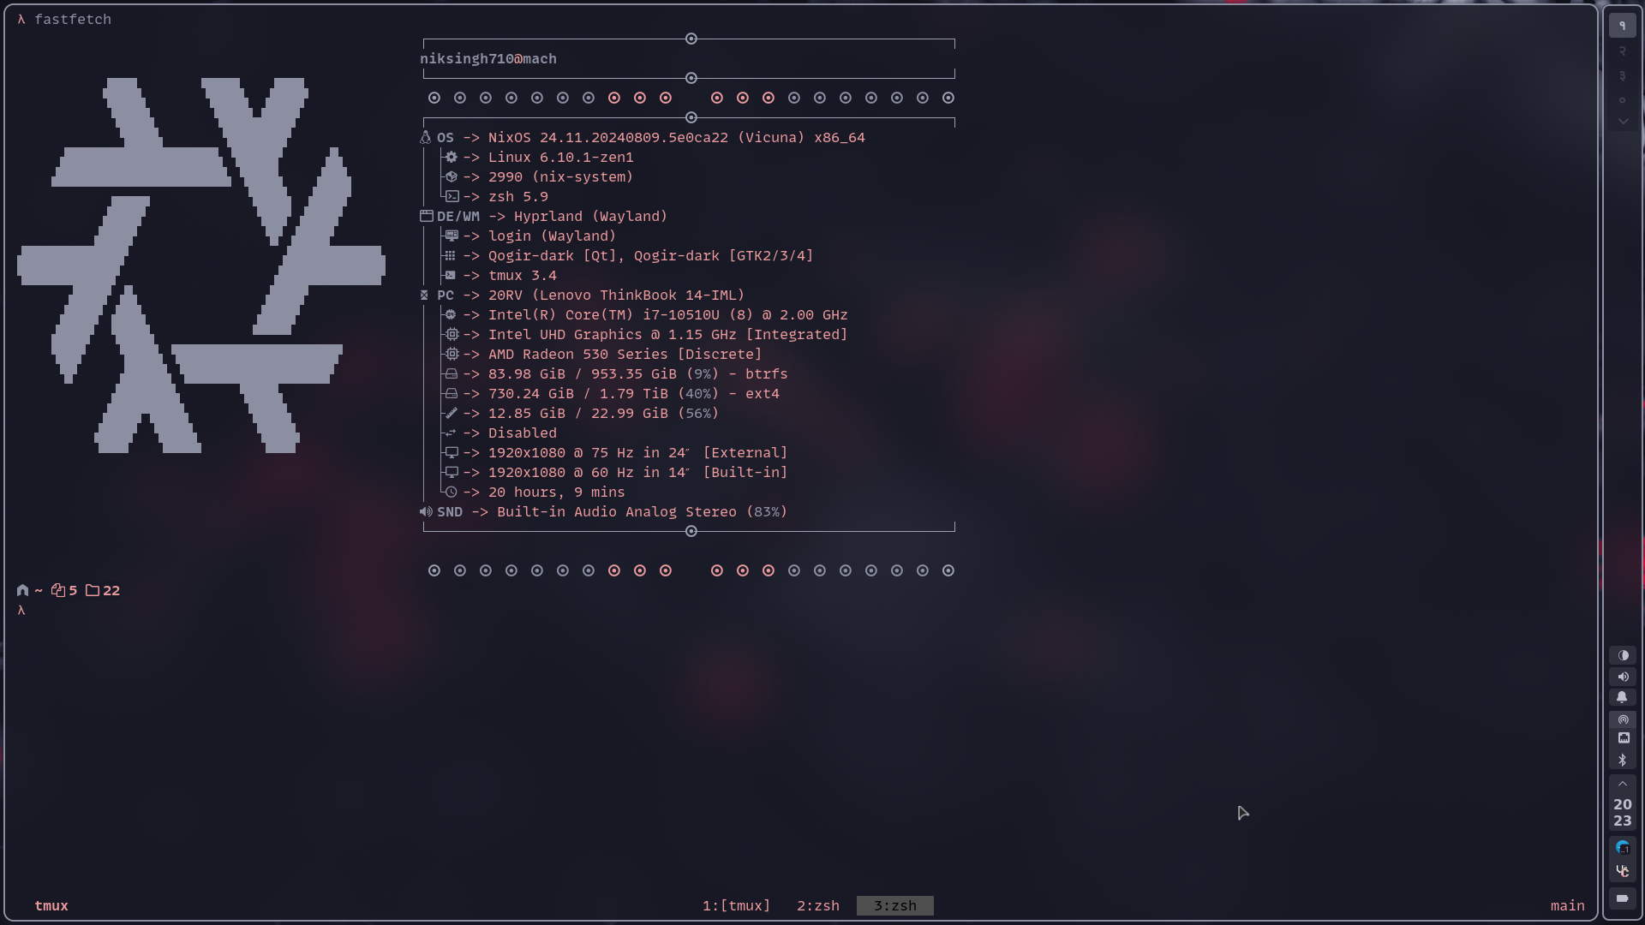
Task: Open the tray icon above battery
Action: pos(1622,871)
